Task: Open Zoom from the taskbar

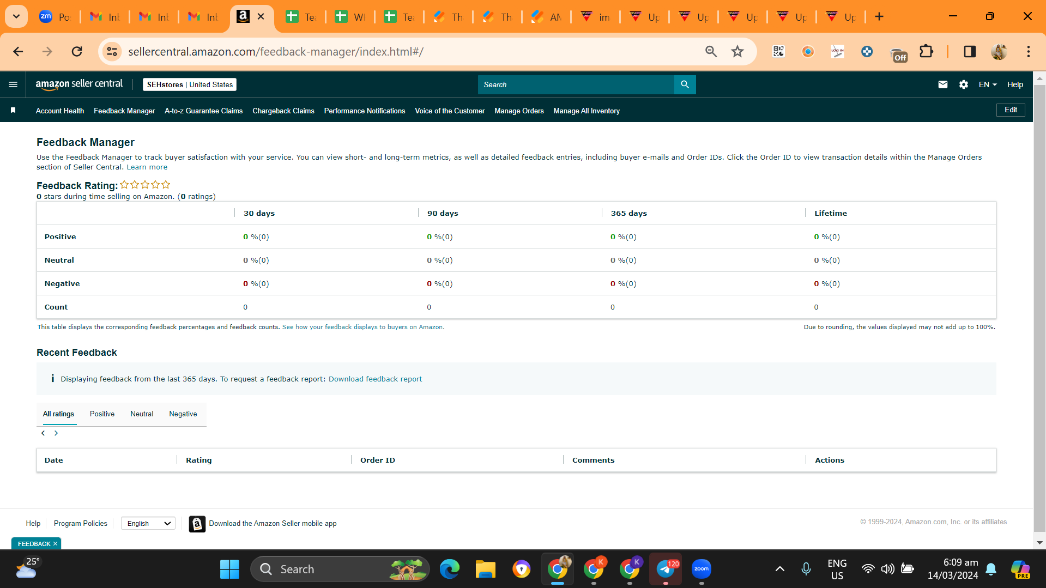Action: (x=701, y=569)
